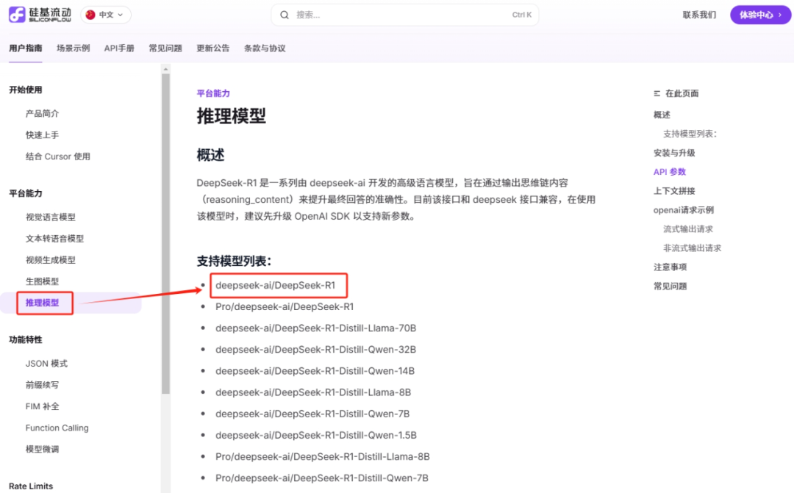This screenshot has width=794, height=493.
Task: Open Function Calling in the sidebar
Action: tap(57, 428)
